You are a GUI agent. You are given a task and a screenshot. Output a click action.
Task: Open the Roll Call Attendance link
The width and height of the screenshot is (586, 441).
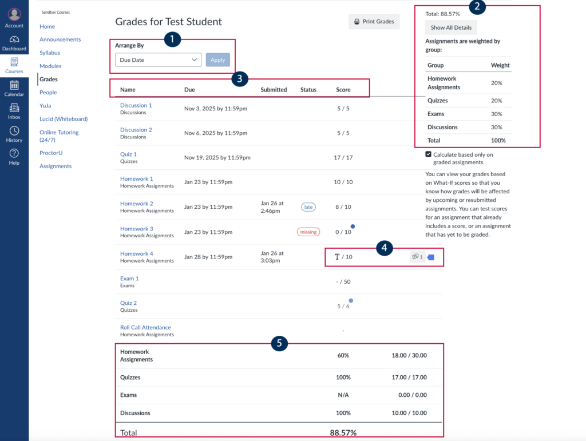(145, 327)
